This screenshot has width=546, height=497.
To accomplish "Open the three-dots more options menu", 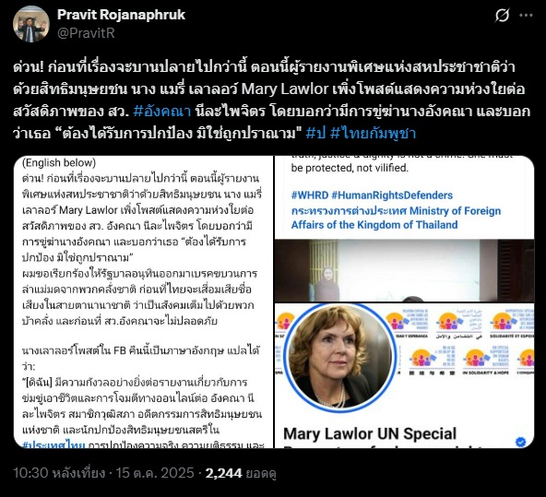I will 526,15.
